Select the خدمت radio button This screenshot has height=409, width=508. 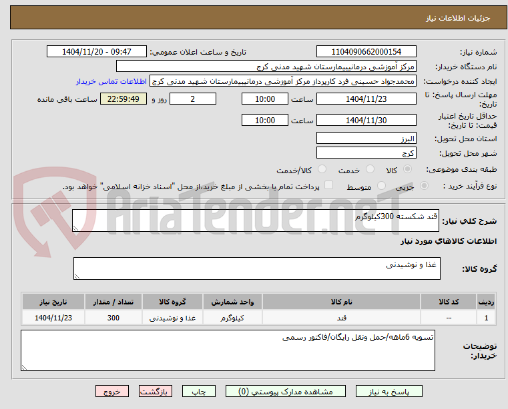click(x=370, y=169)
